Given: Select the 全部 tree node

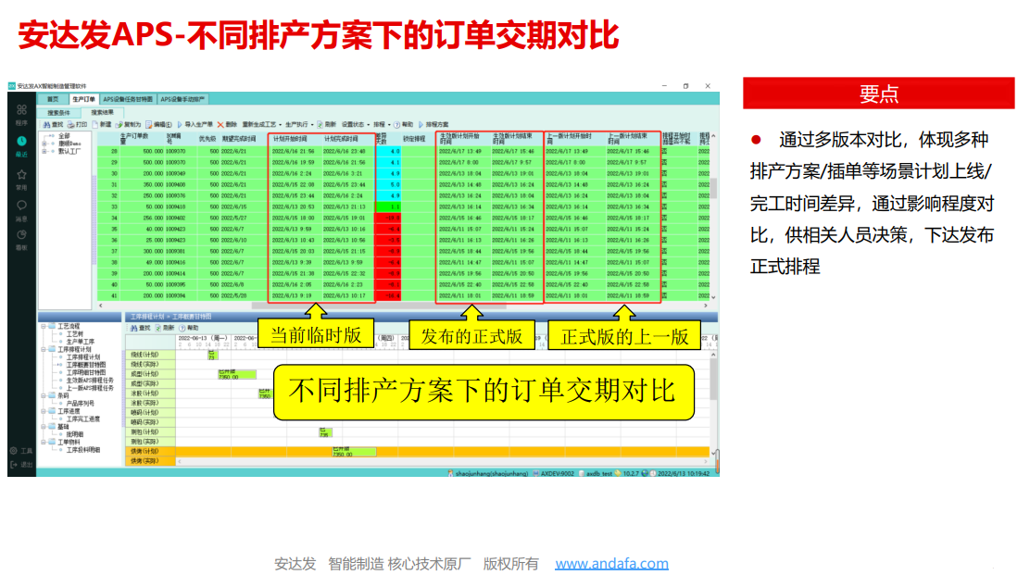Looking at the screenshot, I should coord(64,136).
